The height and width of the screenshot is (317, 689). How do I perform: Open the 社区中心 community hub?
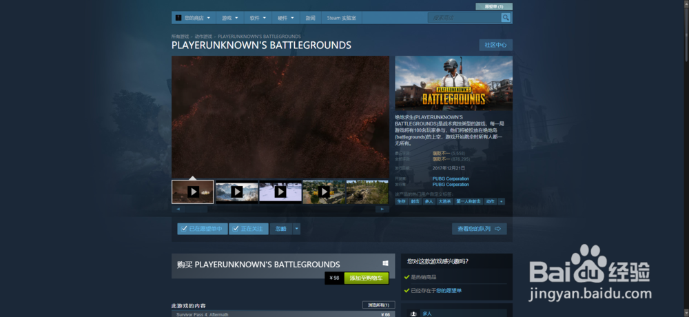[495, 45]
